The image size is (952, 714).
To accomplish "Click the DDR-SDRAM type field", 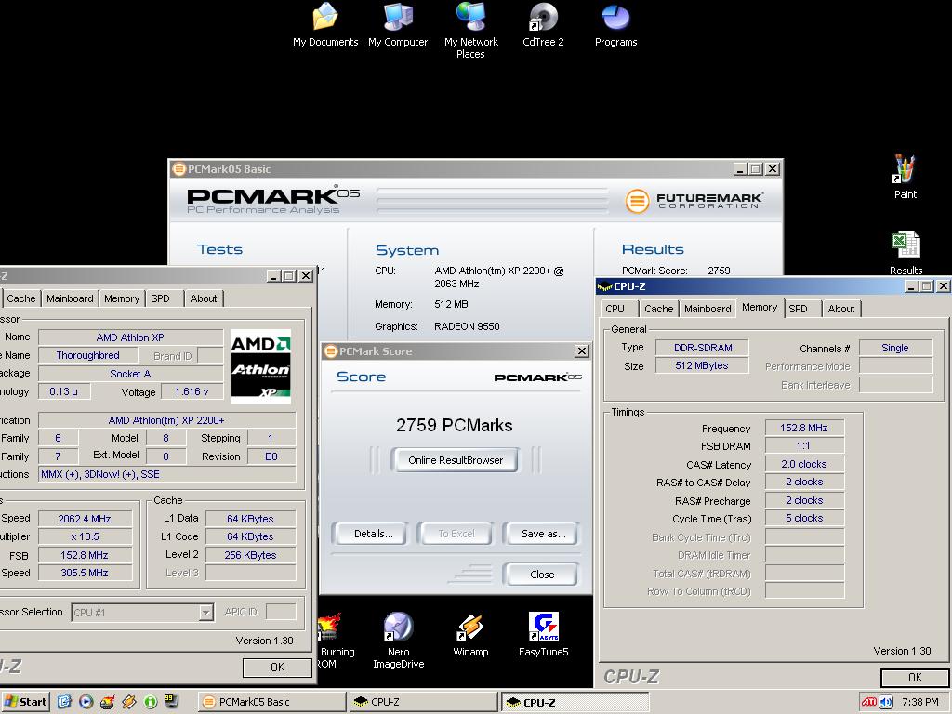I will point(703,348).
